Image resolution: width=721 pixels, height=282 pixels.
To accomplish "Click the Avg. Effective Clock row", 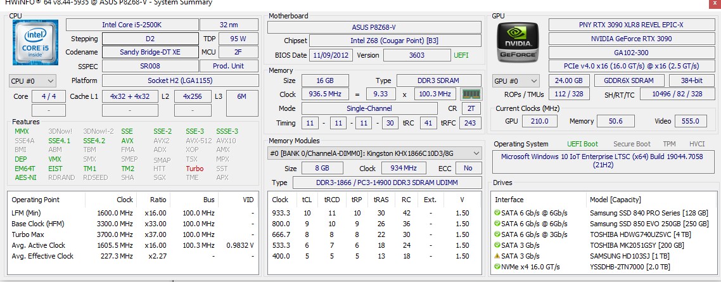I will click(x=133, y=256).
